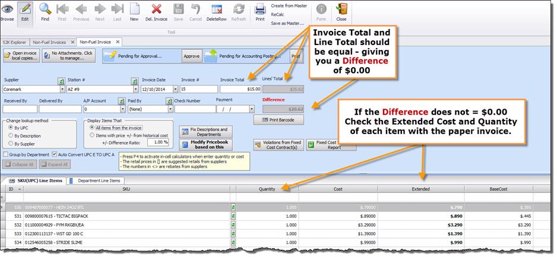Click the Print Barcode button
The width and height of the screenshot is (557, 257).
tap(278, 120)
